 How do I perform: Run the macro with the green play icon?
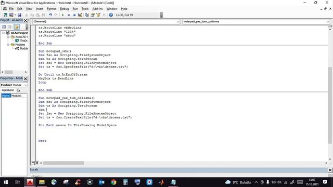(63, 15)
